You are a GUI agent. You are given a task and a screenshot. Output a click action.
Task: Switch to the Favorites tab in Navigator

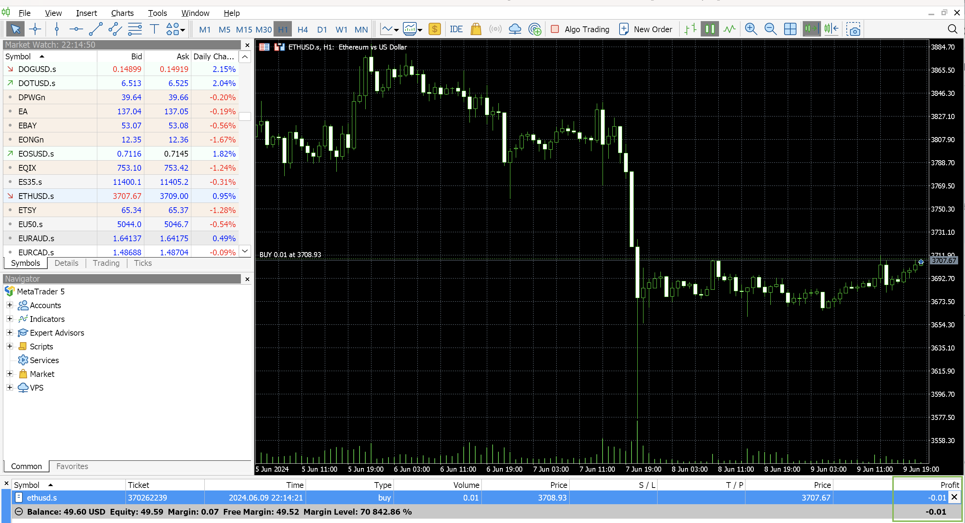tap(72, 466)
